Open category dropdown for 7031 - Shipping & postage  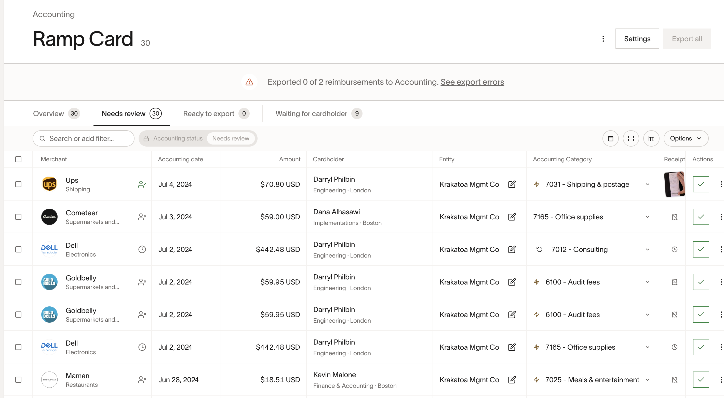(647, 184)
